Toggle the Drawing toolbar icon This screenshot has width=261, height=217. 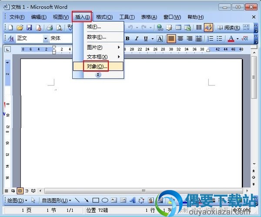tap(208, 28)
